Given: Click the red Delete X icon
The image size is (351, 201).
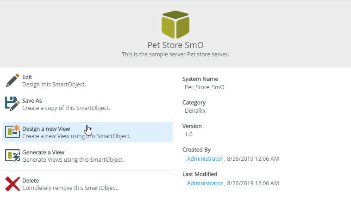Looking at the screenshot, I should click(x=13, y=184).
